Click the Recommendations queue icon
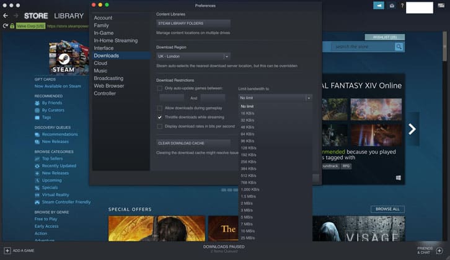This screenshot has height=260, width=450. (37, 134)
